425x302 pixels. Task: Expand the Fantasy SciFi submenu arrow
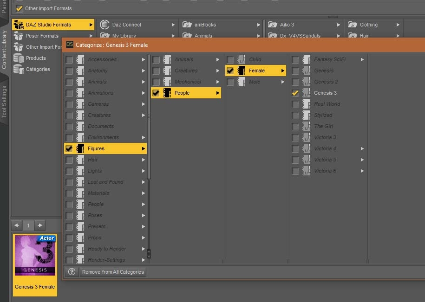[362, 59]
